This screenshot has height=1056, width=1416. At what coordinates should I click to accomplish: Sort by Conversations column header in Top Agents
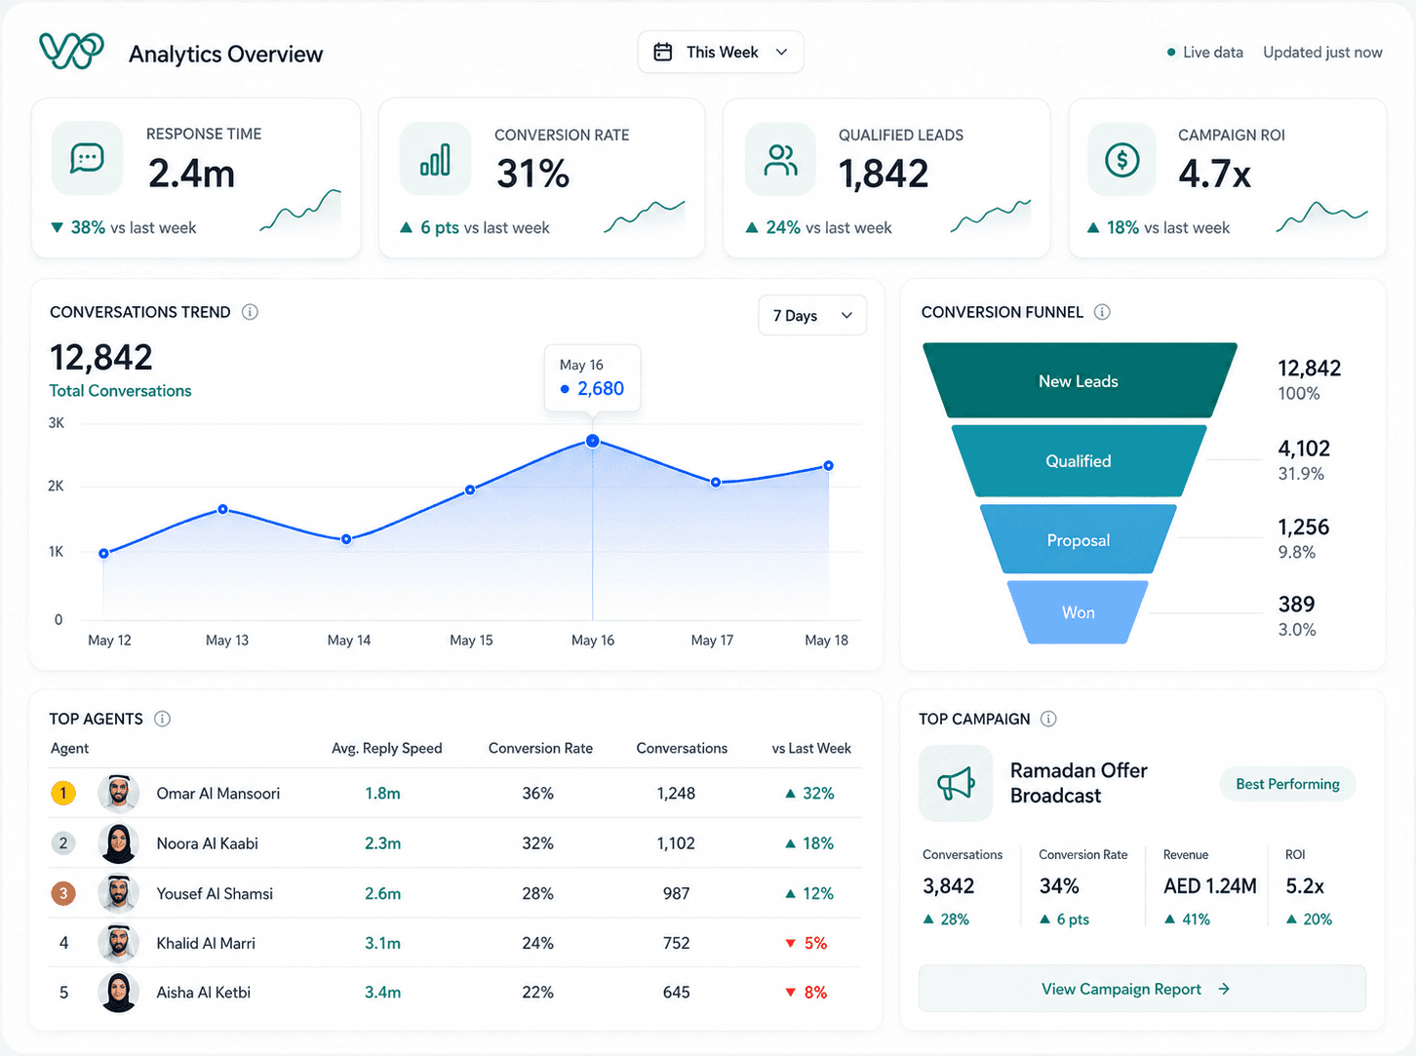tap(682, 748)
